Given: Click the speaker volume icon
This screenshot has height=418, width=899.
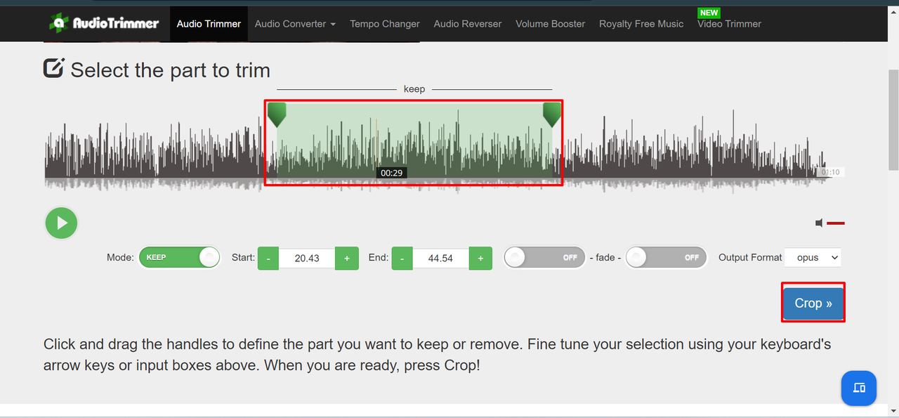Looking at the screenshot, I should pos(819,223).
